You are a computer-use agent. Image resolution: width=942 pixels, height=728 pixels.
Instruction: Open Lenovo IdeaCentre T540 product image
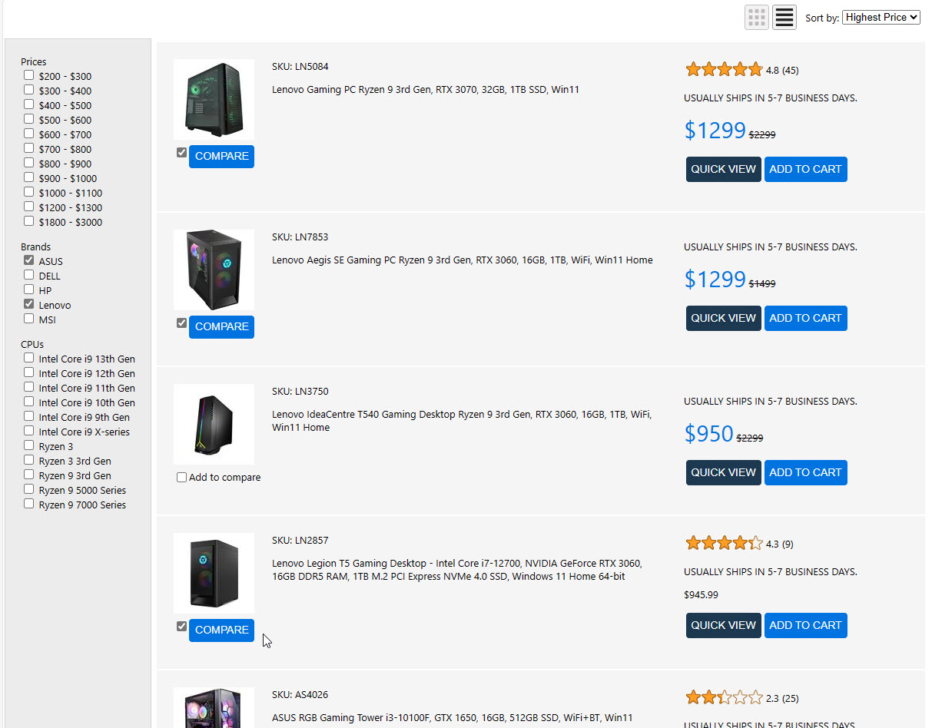[214, 424]
